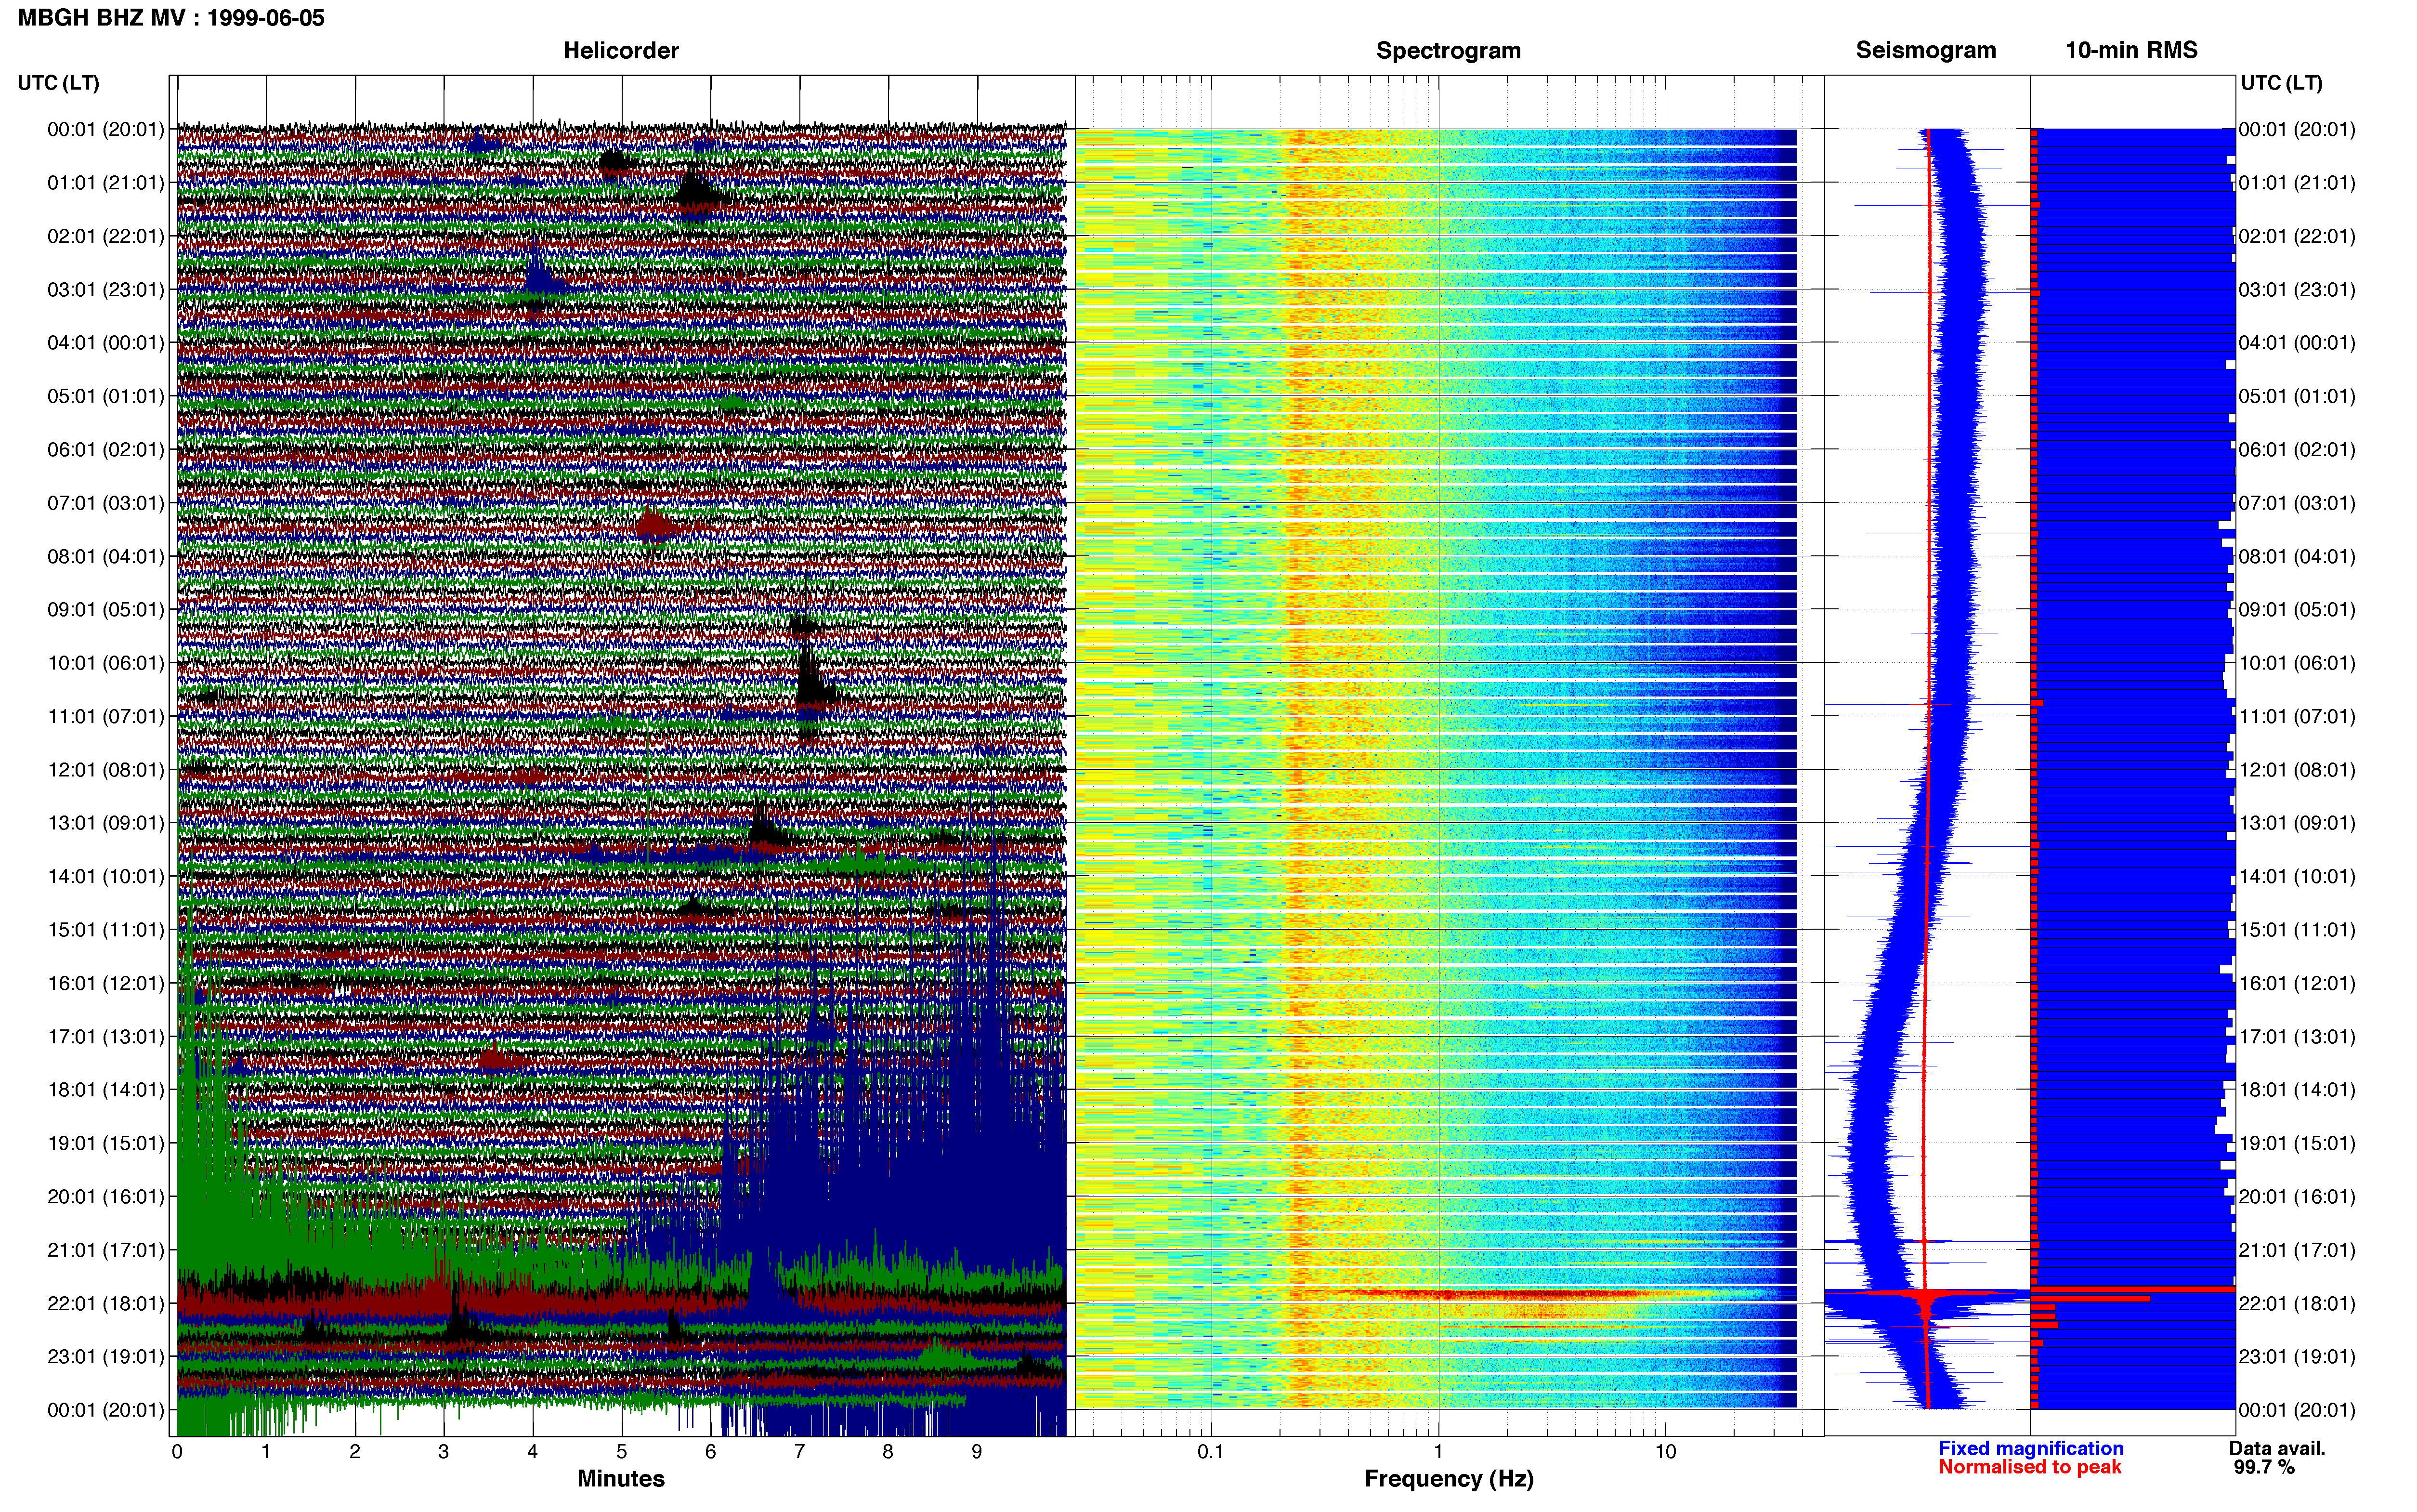Click left time label '01:01 (21:01)'
This screenshot has height=1512, width=2417.
[106, 182]
